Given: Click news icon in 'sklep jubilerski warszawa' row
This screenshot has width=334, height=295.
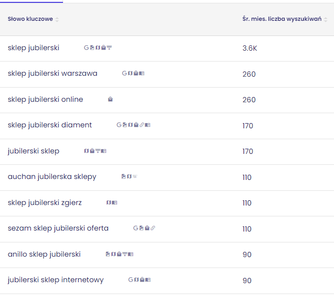Looking at the screenshot, I should pos(142,73).
